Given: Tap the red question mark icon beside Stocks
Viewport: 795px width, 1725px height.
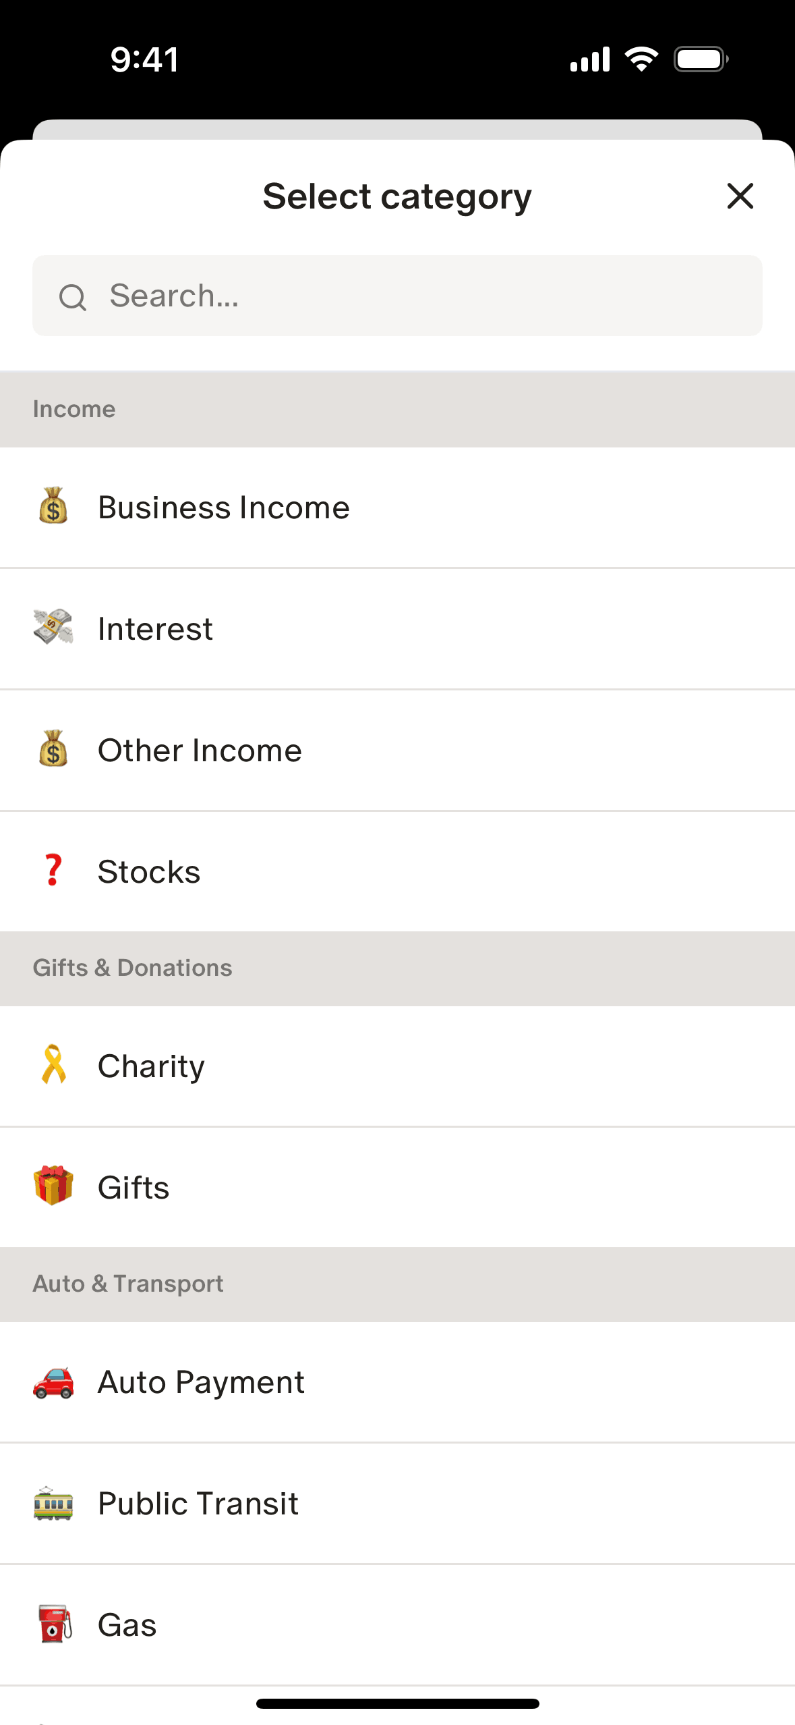Looking at the screenshot, I should [x=53, y=871].
